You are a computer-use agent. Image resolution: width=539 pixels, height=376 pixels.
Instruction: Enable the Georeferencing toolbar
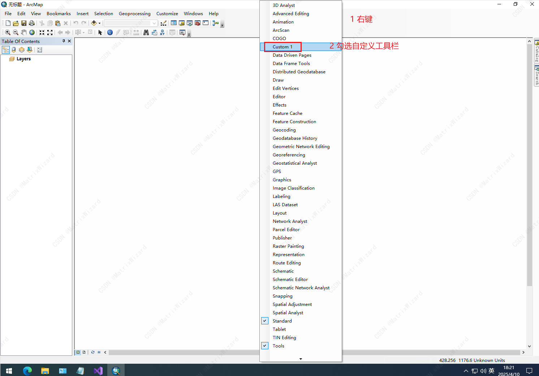301,155
